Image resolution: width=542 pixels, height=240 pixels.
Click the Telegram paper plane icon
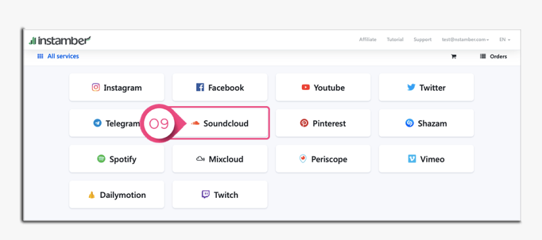click(x=98, y=123)
